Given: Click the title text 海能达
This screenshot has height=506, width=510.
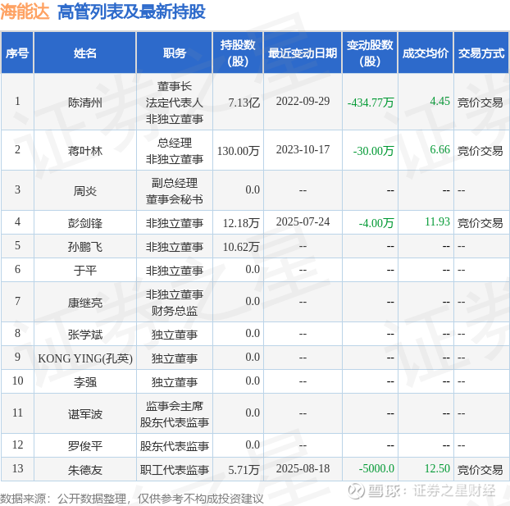Looking at the screenshot, I should coord(25,12).
